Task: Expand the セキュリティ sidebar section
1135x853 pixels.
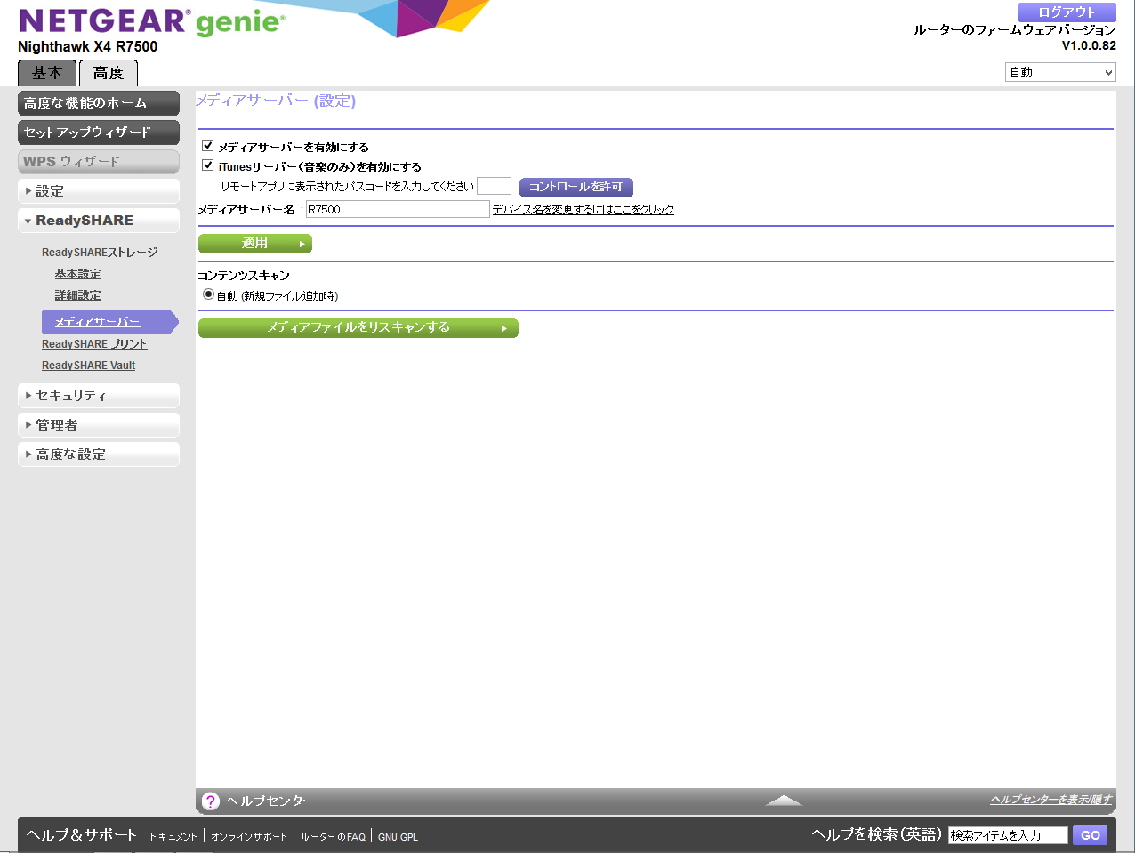Action: click(x=99, y=396)
